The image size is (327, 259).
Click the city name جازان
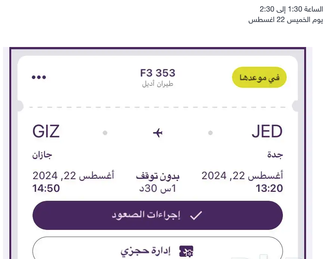(x=42, y=155)
